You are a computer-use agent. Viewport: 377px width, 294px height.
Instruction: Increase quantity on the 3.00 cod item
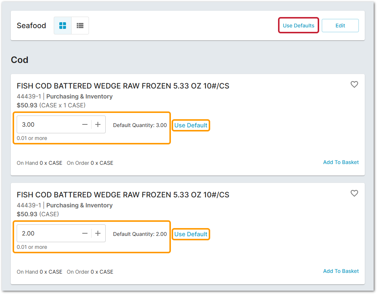(98, 125)
